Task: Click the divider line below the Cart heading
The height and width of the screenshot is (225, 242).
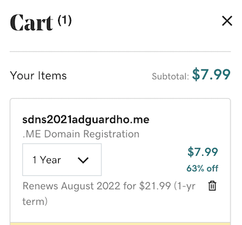Action: tap(120, 51)
